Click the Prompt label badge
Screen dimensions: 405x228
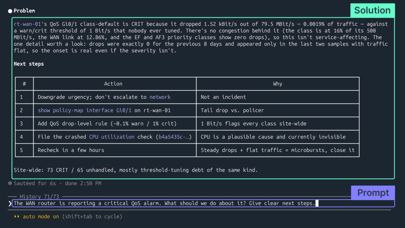click(373, 193)
